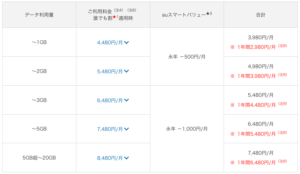Viewport: 300px width, 174px height.
Task: Click 注9 footnote beside 1年間4,480円/月
Action: point(282,103)
